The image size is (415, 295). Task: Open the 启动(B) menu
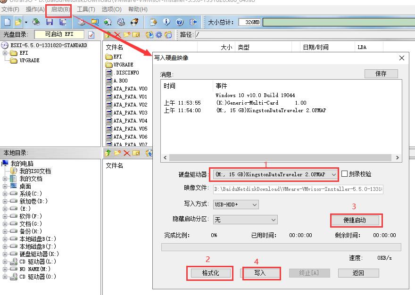tap(58, 9)
